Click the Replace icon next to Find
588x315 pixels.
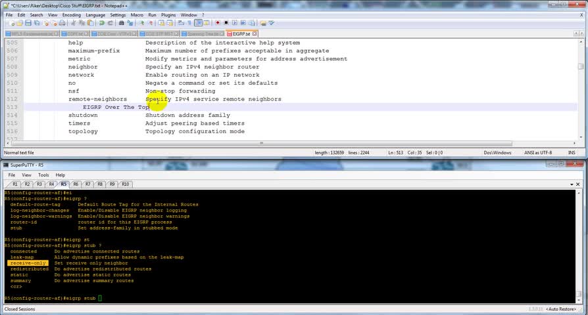coord(130,23)
